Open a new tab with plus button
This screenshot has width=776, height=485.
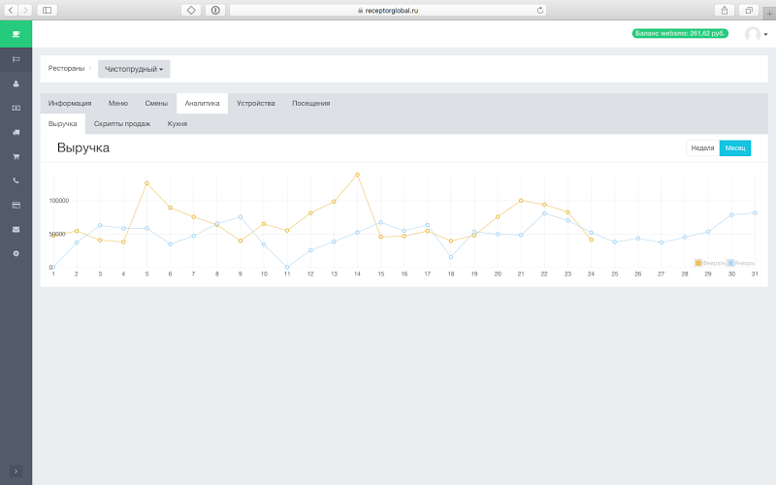[769, 14]
